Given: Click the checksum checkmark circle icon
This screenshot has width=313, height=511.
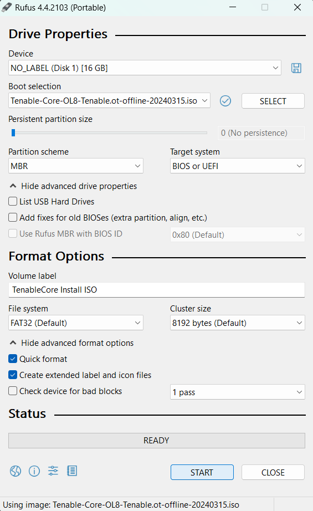Looking at the screenshot, I should 225,101.
